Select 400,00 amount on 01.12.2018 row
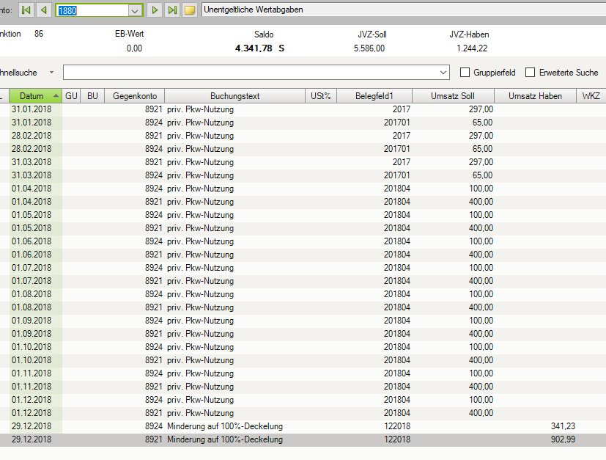Image resolution: width=606 pixels, height=460 pixels. [x=481, y=413]
